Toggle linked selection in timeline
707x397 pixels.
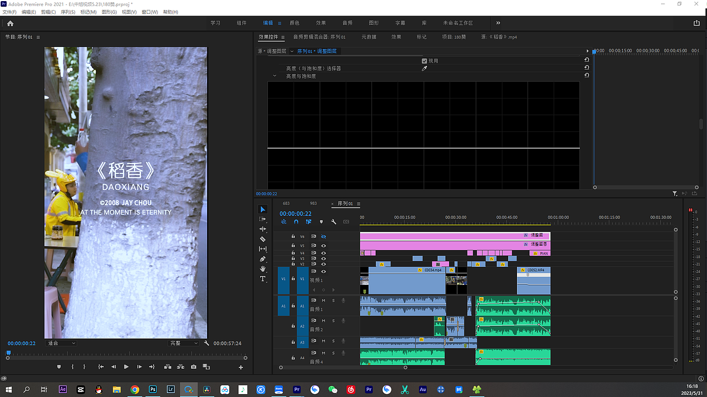308,222
